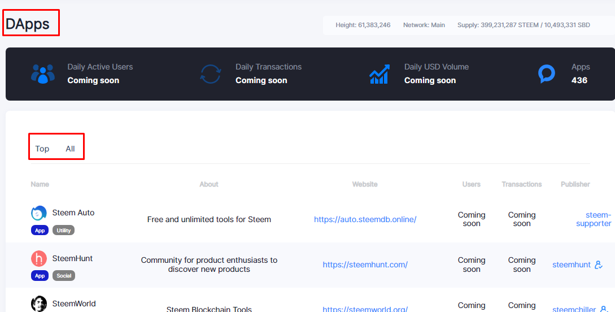Switch to the Top tab
Screen dimensions: 615x312
click(x=42, y=149)
